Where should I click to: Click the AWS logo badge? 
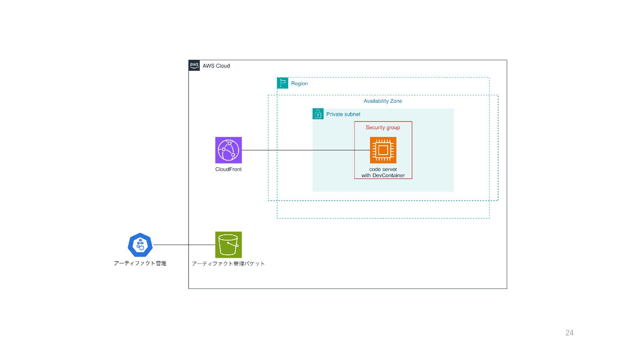pyautogui.click(x=194, y=66)
